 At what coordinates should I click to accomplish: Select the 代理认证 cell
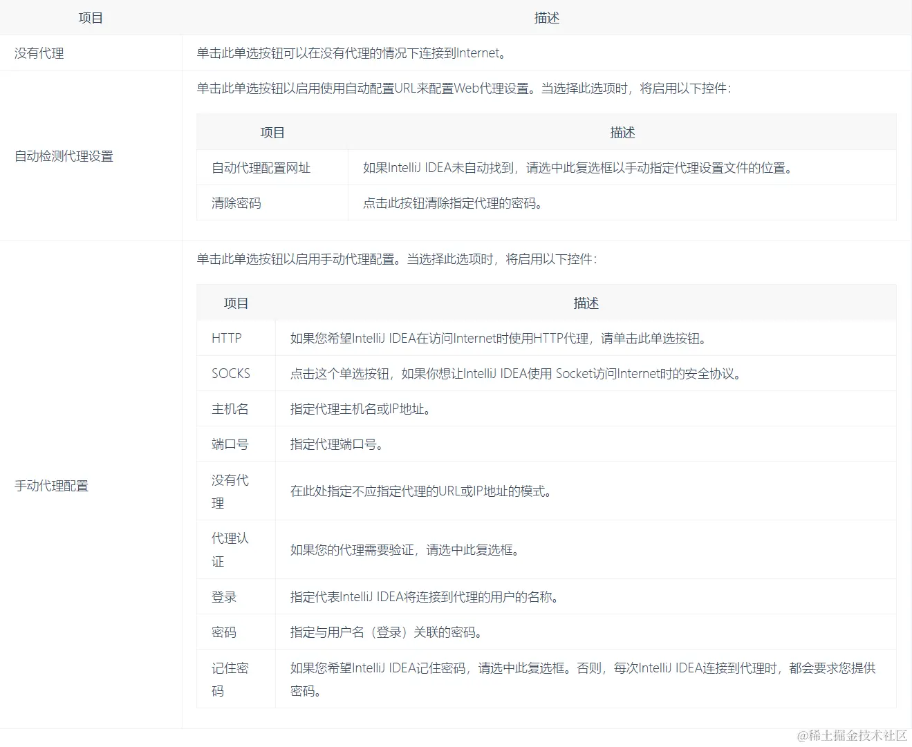coord(230,550)
